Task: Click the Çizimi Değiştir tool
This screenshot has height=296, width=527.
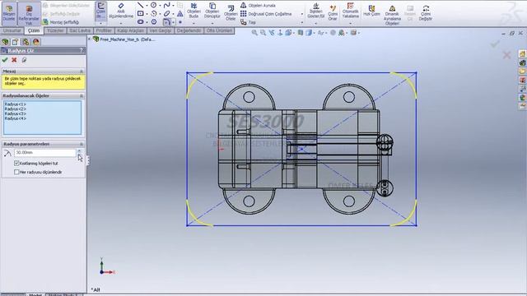Action: [x=426, y=13]
